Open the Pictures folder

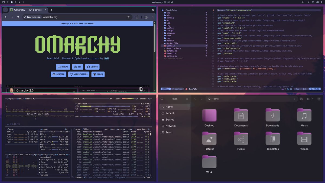point(209,141)
